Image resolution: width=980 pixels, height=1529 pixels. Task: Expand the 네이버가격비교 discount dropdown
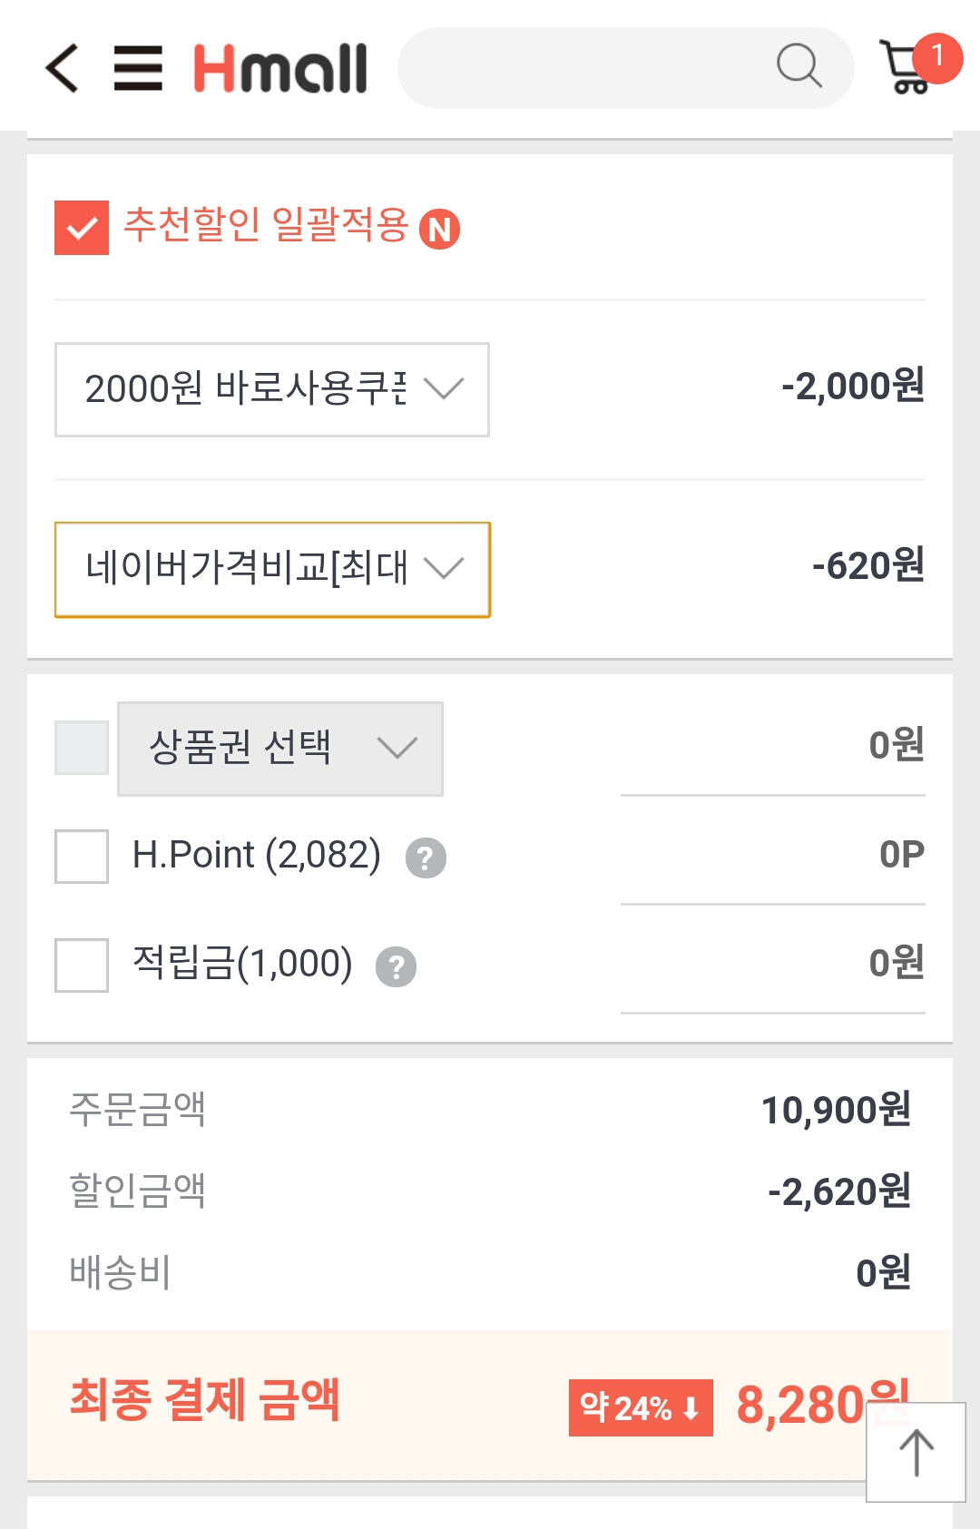tap(272, 570)
